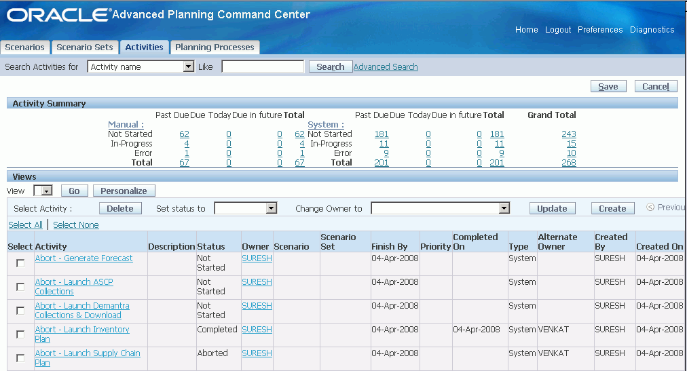Click the Create button
This screenshot has width=687, height=371.
612,208
